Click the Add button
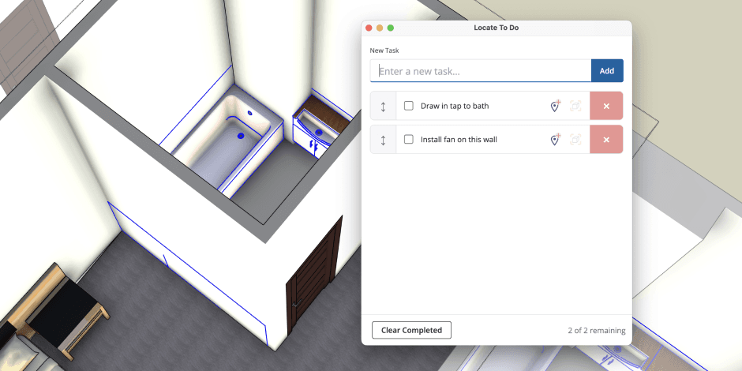742x371 pixels. pos(607,71)
